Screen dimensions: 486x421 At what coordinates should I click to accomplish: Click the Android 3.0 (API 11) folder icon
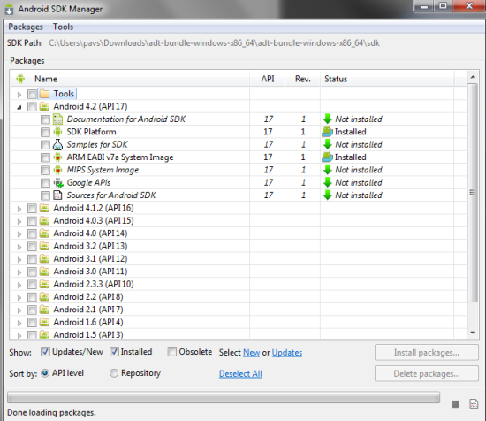pyautogui.click(x=45, y=272)
